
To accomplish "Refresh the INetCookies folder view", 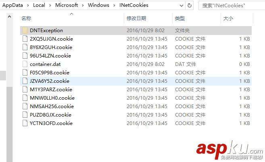I will click(190, 6).
